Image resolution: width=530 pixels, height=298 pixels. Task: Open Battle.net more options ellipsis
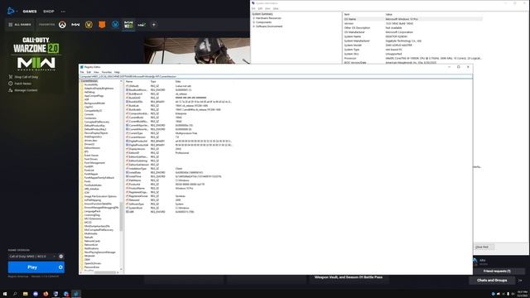63,12
